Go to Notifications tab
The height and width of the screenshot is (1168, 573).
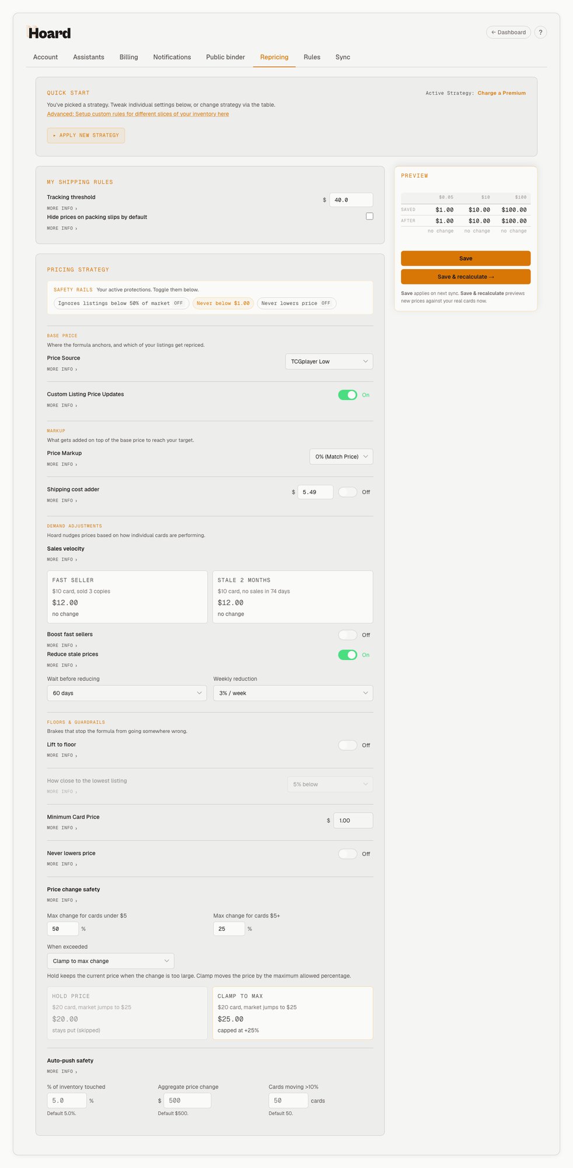[x=172, y=57]
